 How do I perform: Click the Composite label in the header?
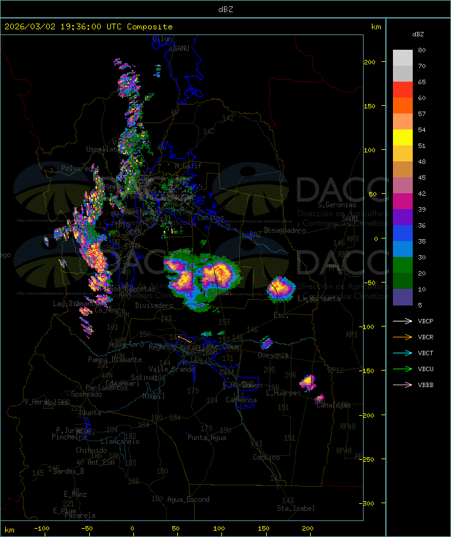click(x=150, y=27)
